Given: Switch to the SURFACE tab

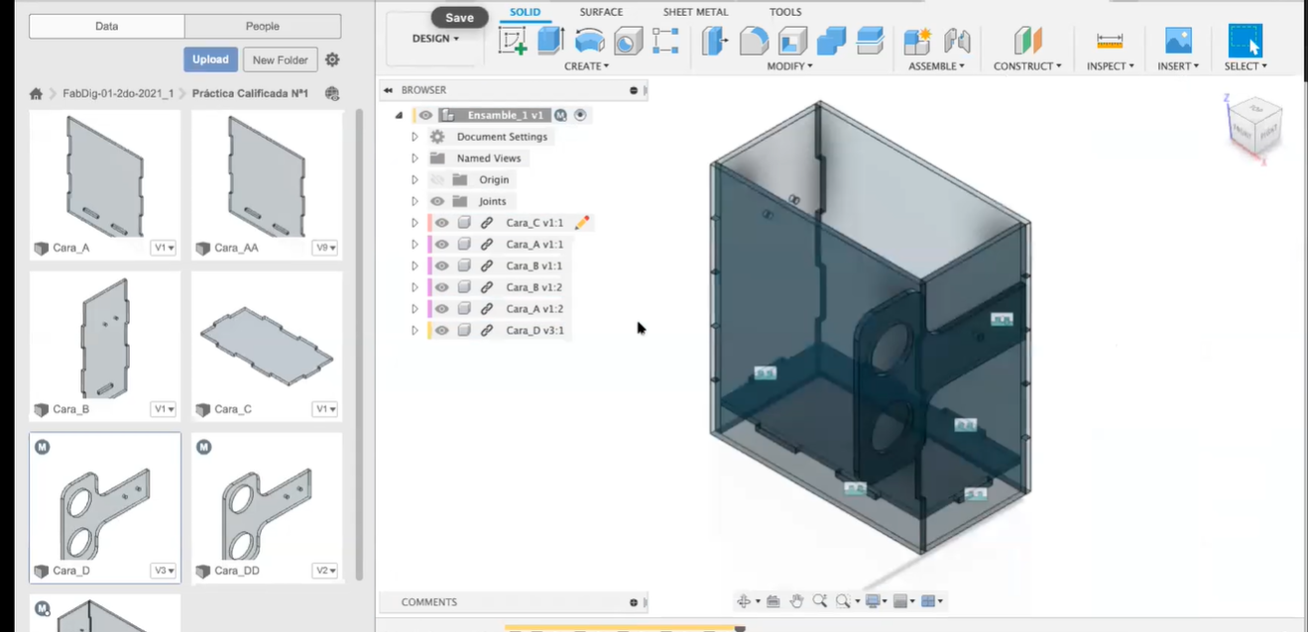Looking at the screenshot, I should (x=601, y=12).
